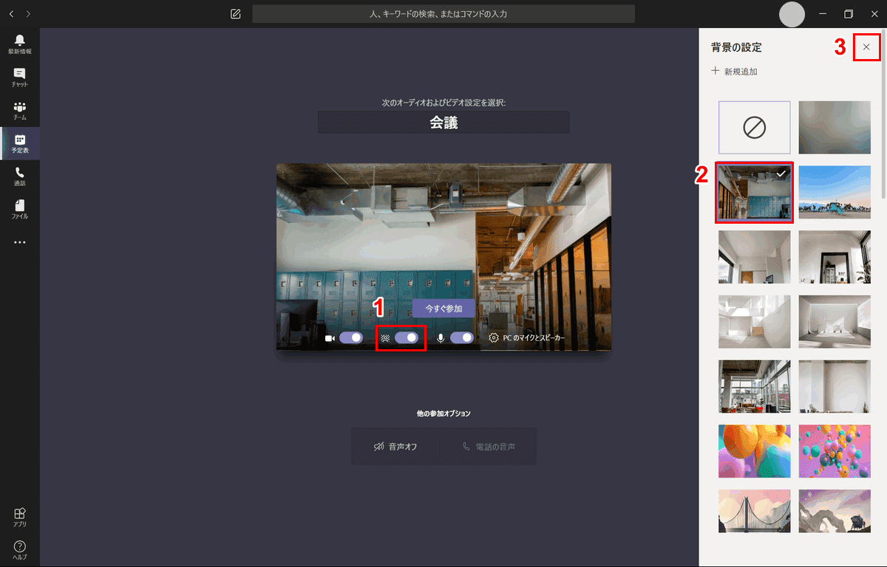887x567 pixels.
Task: Select 音声オフ audio off option
Action: pos(395,447)
